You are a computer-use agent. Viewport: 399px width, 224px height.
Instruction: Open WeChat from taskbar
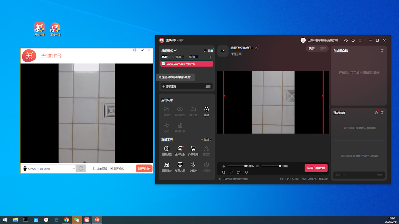click(77, 220)
